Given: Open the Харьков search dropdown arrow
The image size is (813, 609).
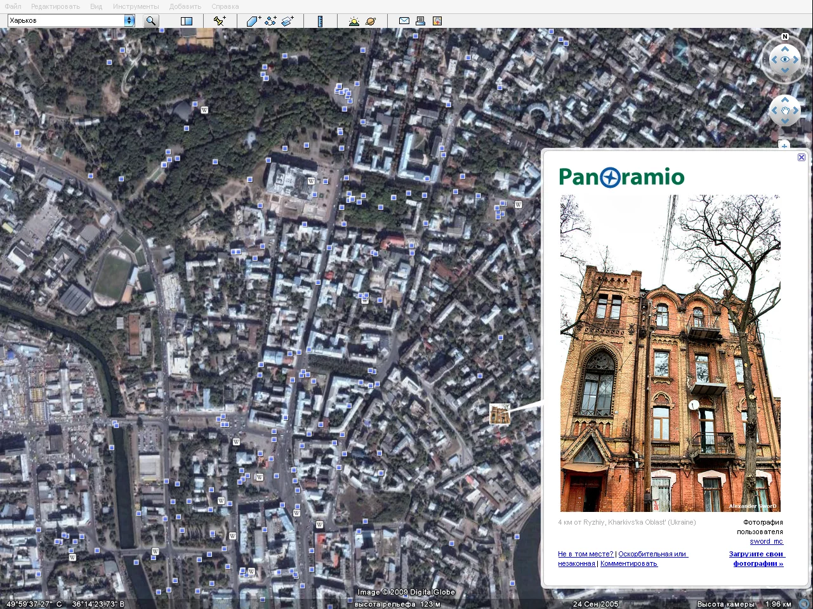Looking at the screenshot, I should pos(129,21).
